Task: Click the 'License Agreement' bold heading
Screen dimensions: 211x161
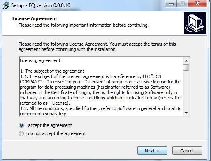Action: [35, 18]
